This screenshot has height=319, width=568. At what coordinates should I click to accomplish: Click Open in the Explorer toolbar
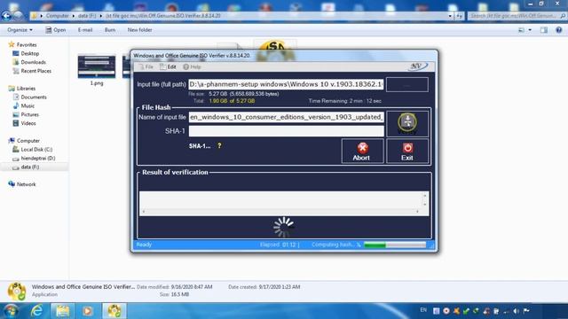coord(56,30)
